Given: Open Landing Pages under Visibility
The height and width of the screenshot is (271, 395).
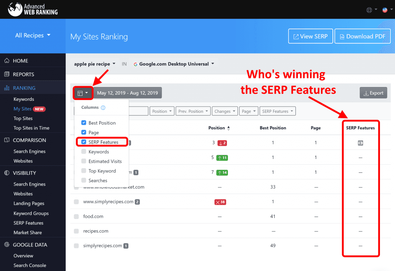Looking at the screenshot, I should [x=29, y=203].
